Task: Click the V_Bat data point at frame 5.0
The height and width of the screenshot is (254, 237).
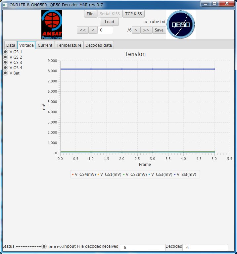Action: coord(214,69)
